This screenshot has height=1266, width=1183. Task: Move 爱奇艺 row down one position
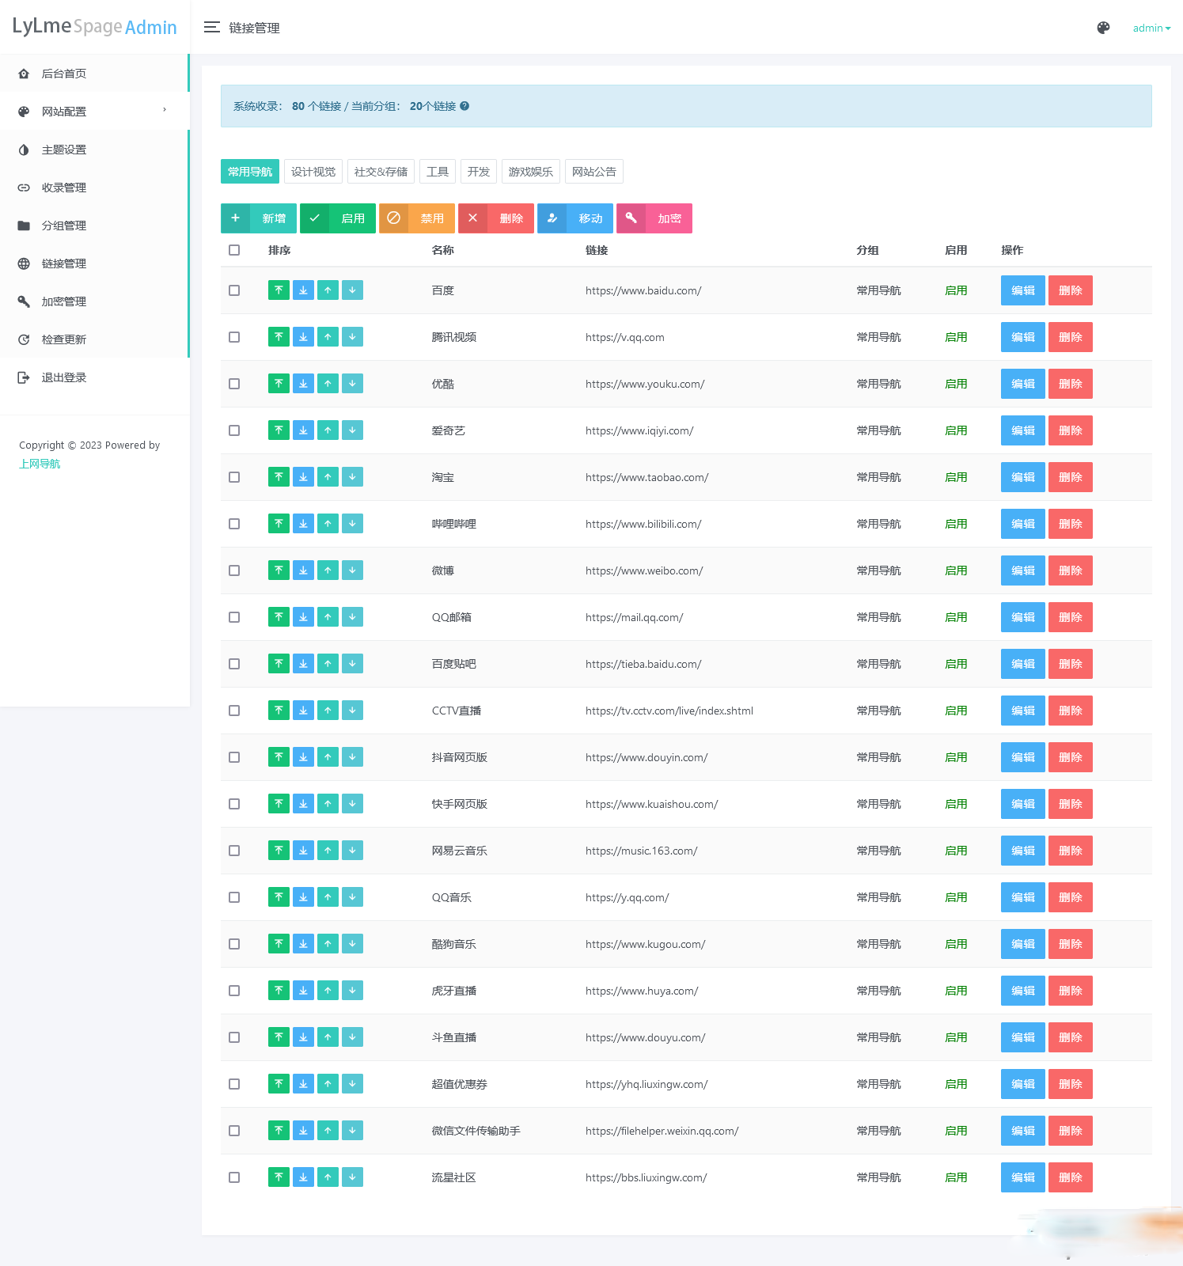[352, 430]
